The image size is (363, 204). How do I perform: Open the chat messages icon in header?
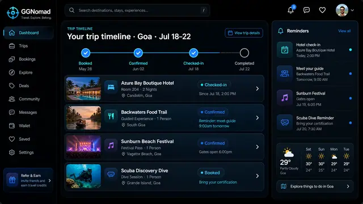tap(306, 10)
